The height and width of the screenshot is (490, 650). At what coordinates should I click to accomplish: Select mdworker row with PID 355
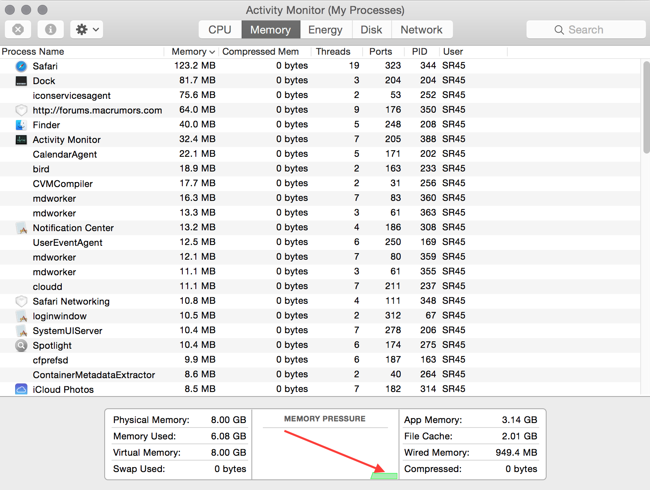320,272
